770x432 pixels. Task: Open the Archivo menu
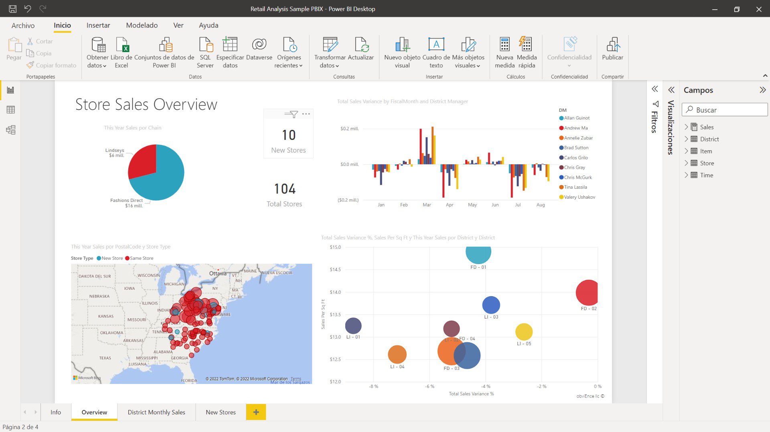23,25
